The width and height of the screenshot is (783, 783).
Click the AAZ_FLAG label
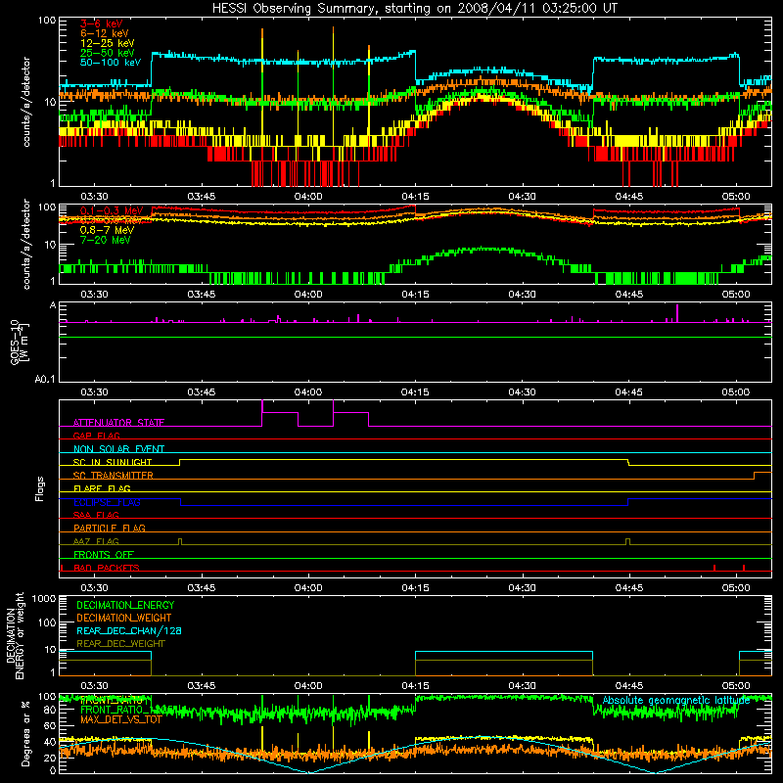point(96,542)
